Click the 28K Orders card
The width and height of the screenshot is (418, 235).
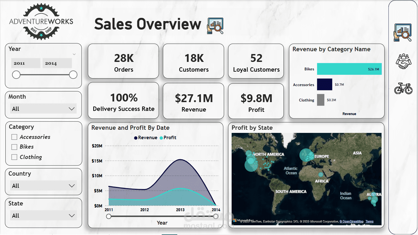[124, 61]
